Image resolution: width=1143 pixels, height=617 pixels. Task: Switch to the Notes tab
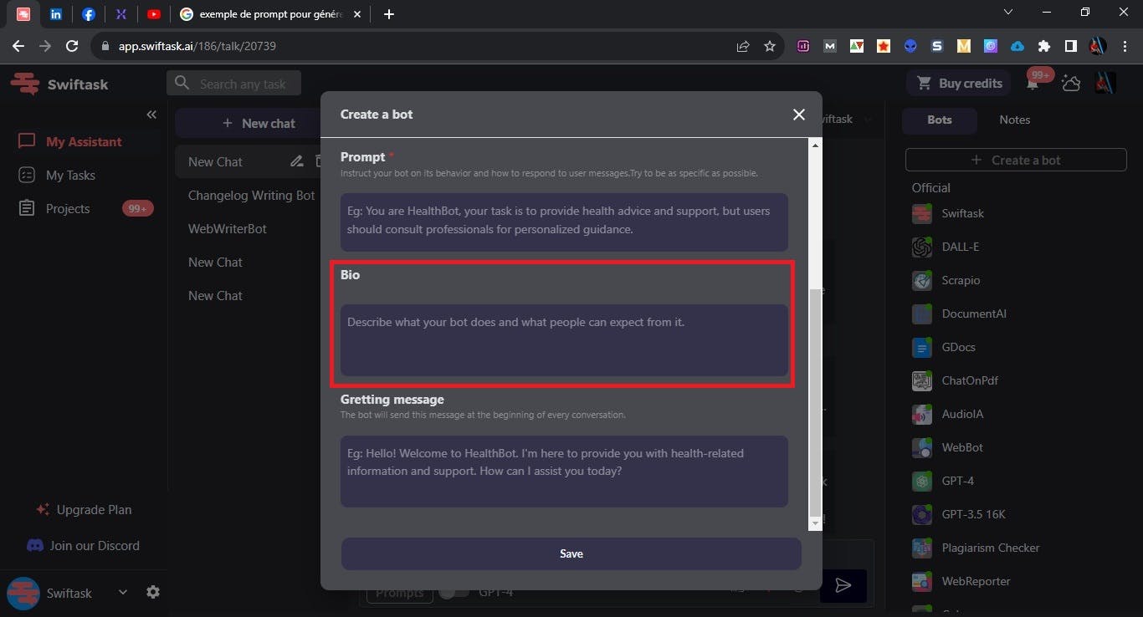[x=1014, y=120]
